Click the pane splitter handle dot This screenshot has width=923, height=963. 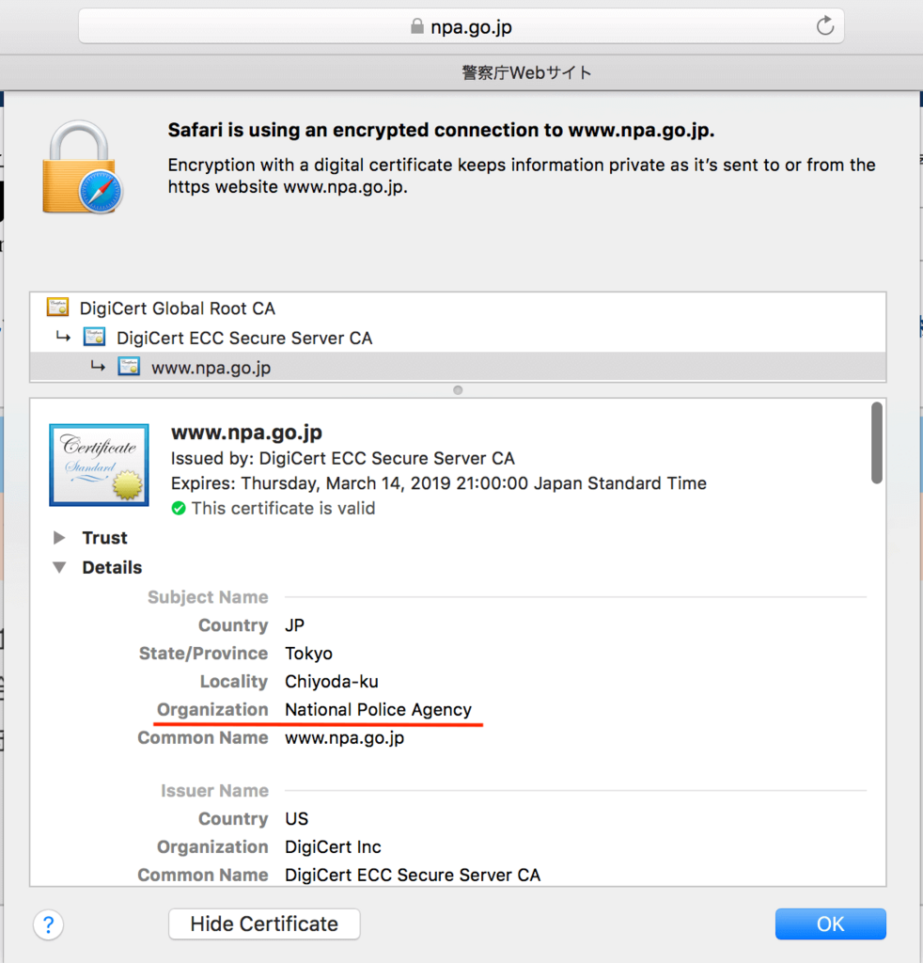(458, 390)
